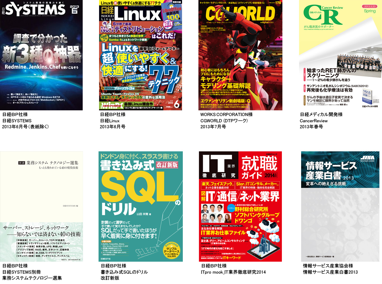Open the 日経Linux 2013 June cover thumbnail
The image size is (382, 284).
(x=141, y=55)
